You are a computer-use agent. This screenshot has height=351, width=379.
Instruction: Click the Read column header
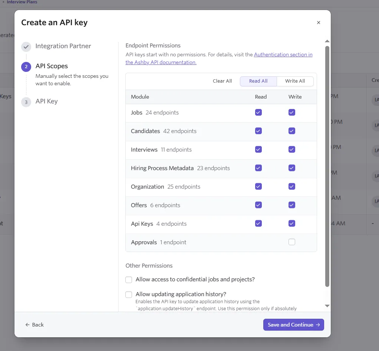(261, 97)
